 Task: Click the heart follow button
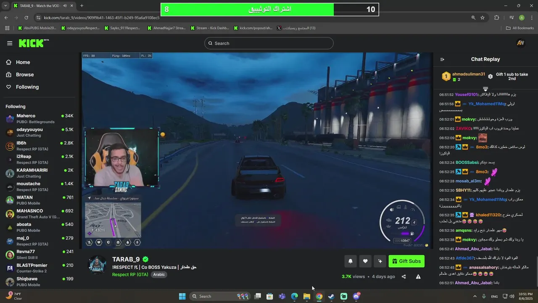(x=365, y=261)
